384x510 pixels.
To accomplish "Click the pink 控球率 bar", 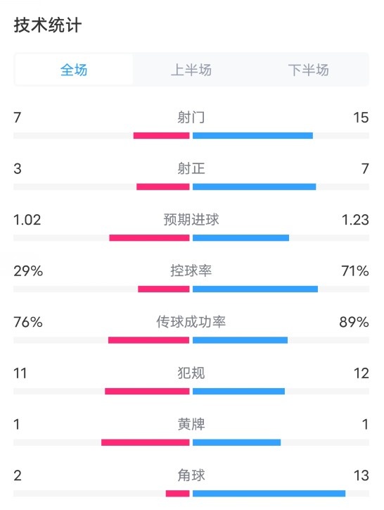I will click(x=164, y=289).
